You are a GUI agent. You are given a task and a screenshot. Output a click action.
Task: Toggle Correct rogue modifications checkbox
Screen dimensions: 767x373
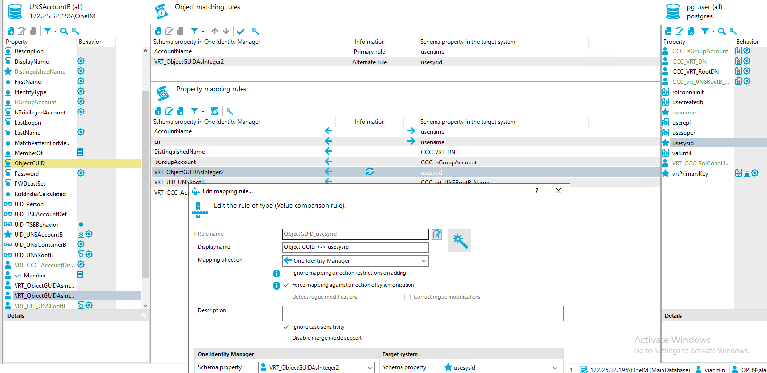click(x=408, y=297)
